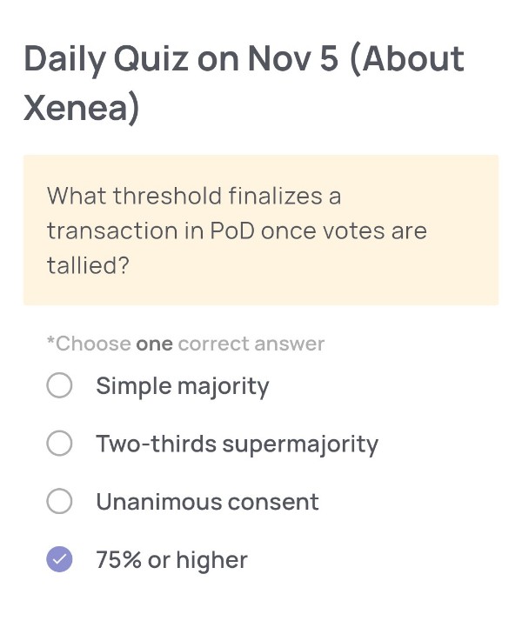Click the words 'correct answer' in instruction

[251, 344]
